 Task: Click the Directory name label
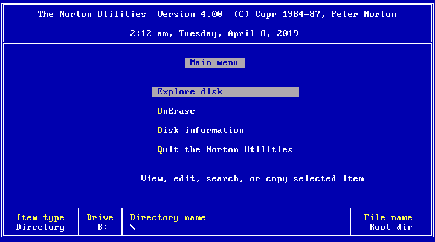point(168,218)
